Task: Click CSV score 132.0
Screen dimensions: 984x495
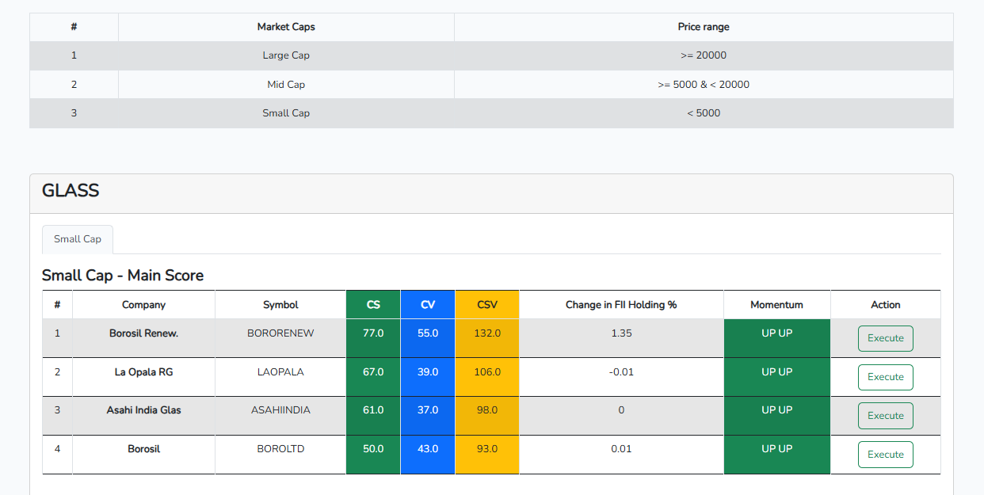Action: point(487,333)
